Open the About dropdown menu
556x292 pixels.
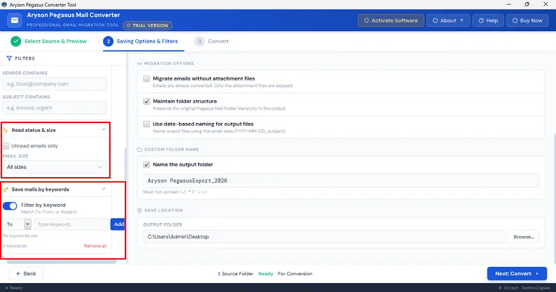(448, 20)
